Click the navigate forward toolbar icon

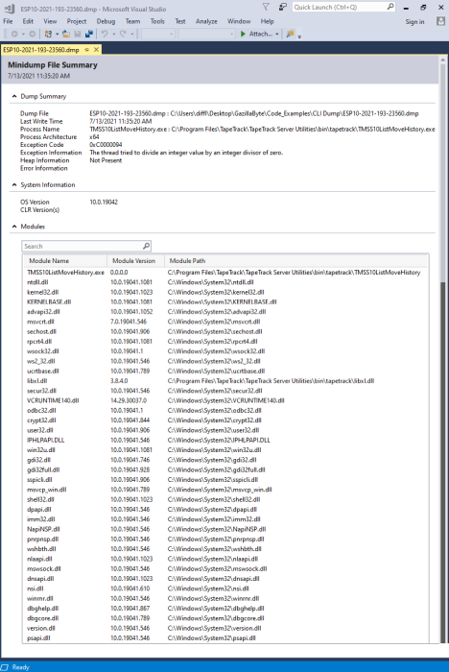[x=32, y=34]
